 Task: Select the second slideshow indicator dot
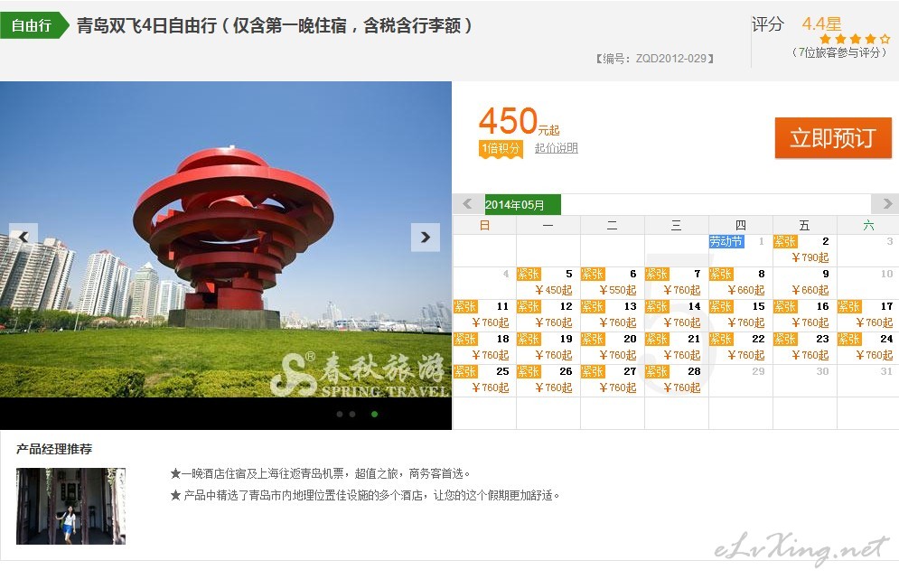[352, 414]
